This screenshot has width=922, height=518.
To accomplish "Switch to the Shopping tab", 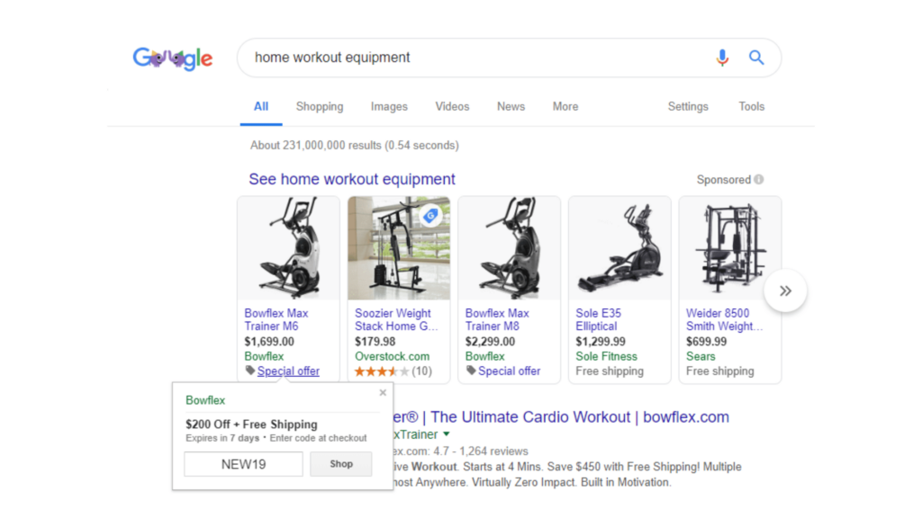I will coord(320,106).
